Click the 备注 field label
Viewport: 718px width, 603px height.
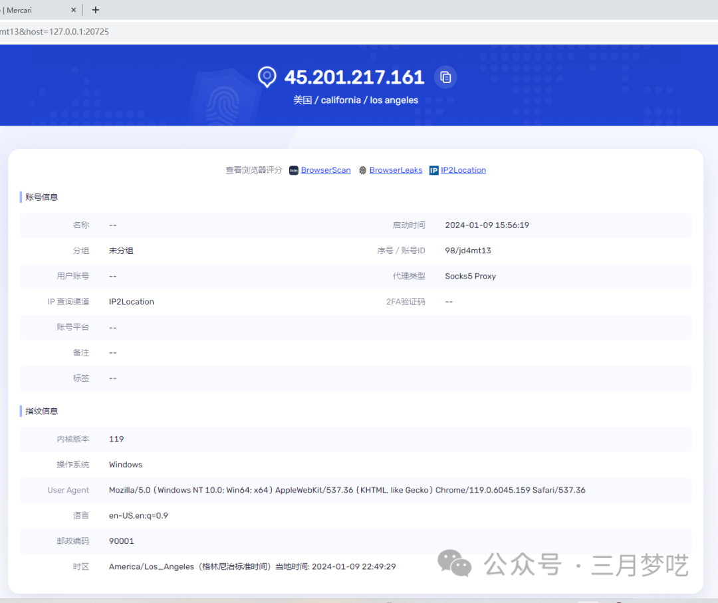[x=81, y=353]
